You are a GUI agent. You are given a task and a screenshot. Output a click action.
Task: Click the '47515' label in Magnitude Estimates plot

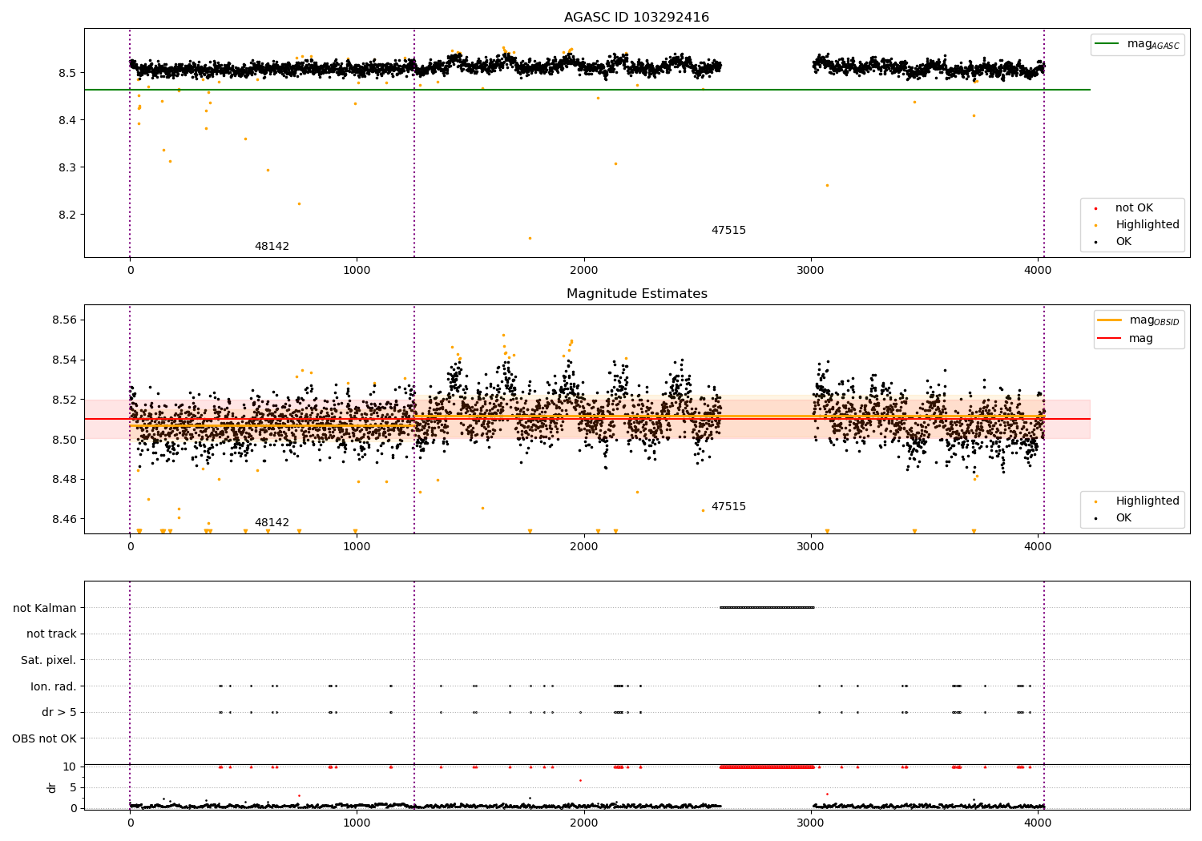(x=728, y=507)
